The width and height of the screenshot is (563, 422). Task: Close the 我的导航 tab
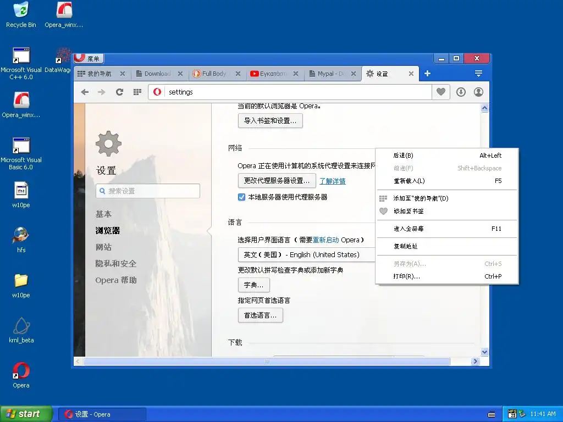tap(123, 74)
